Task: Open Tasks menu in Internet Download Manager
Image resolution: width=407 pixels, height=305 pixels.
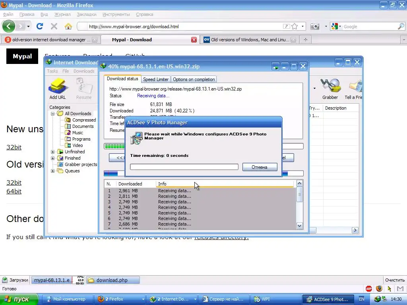Action: tap(52, 71)
